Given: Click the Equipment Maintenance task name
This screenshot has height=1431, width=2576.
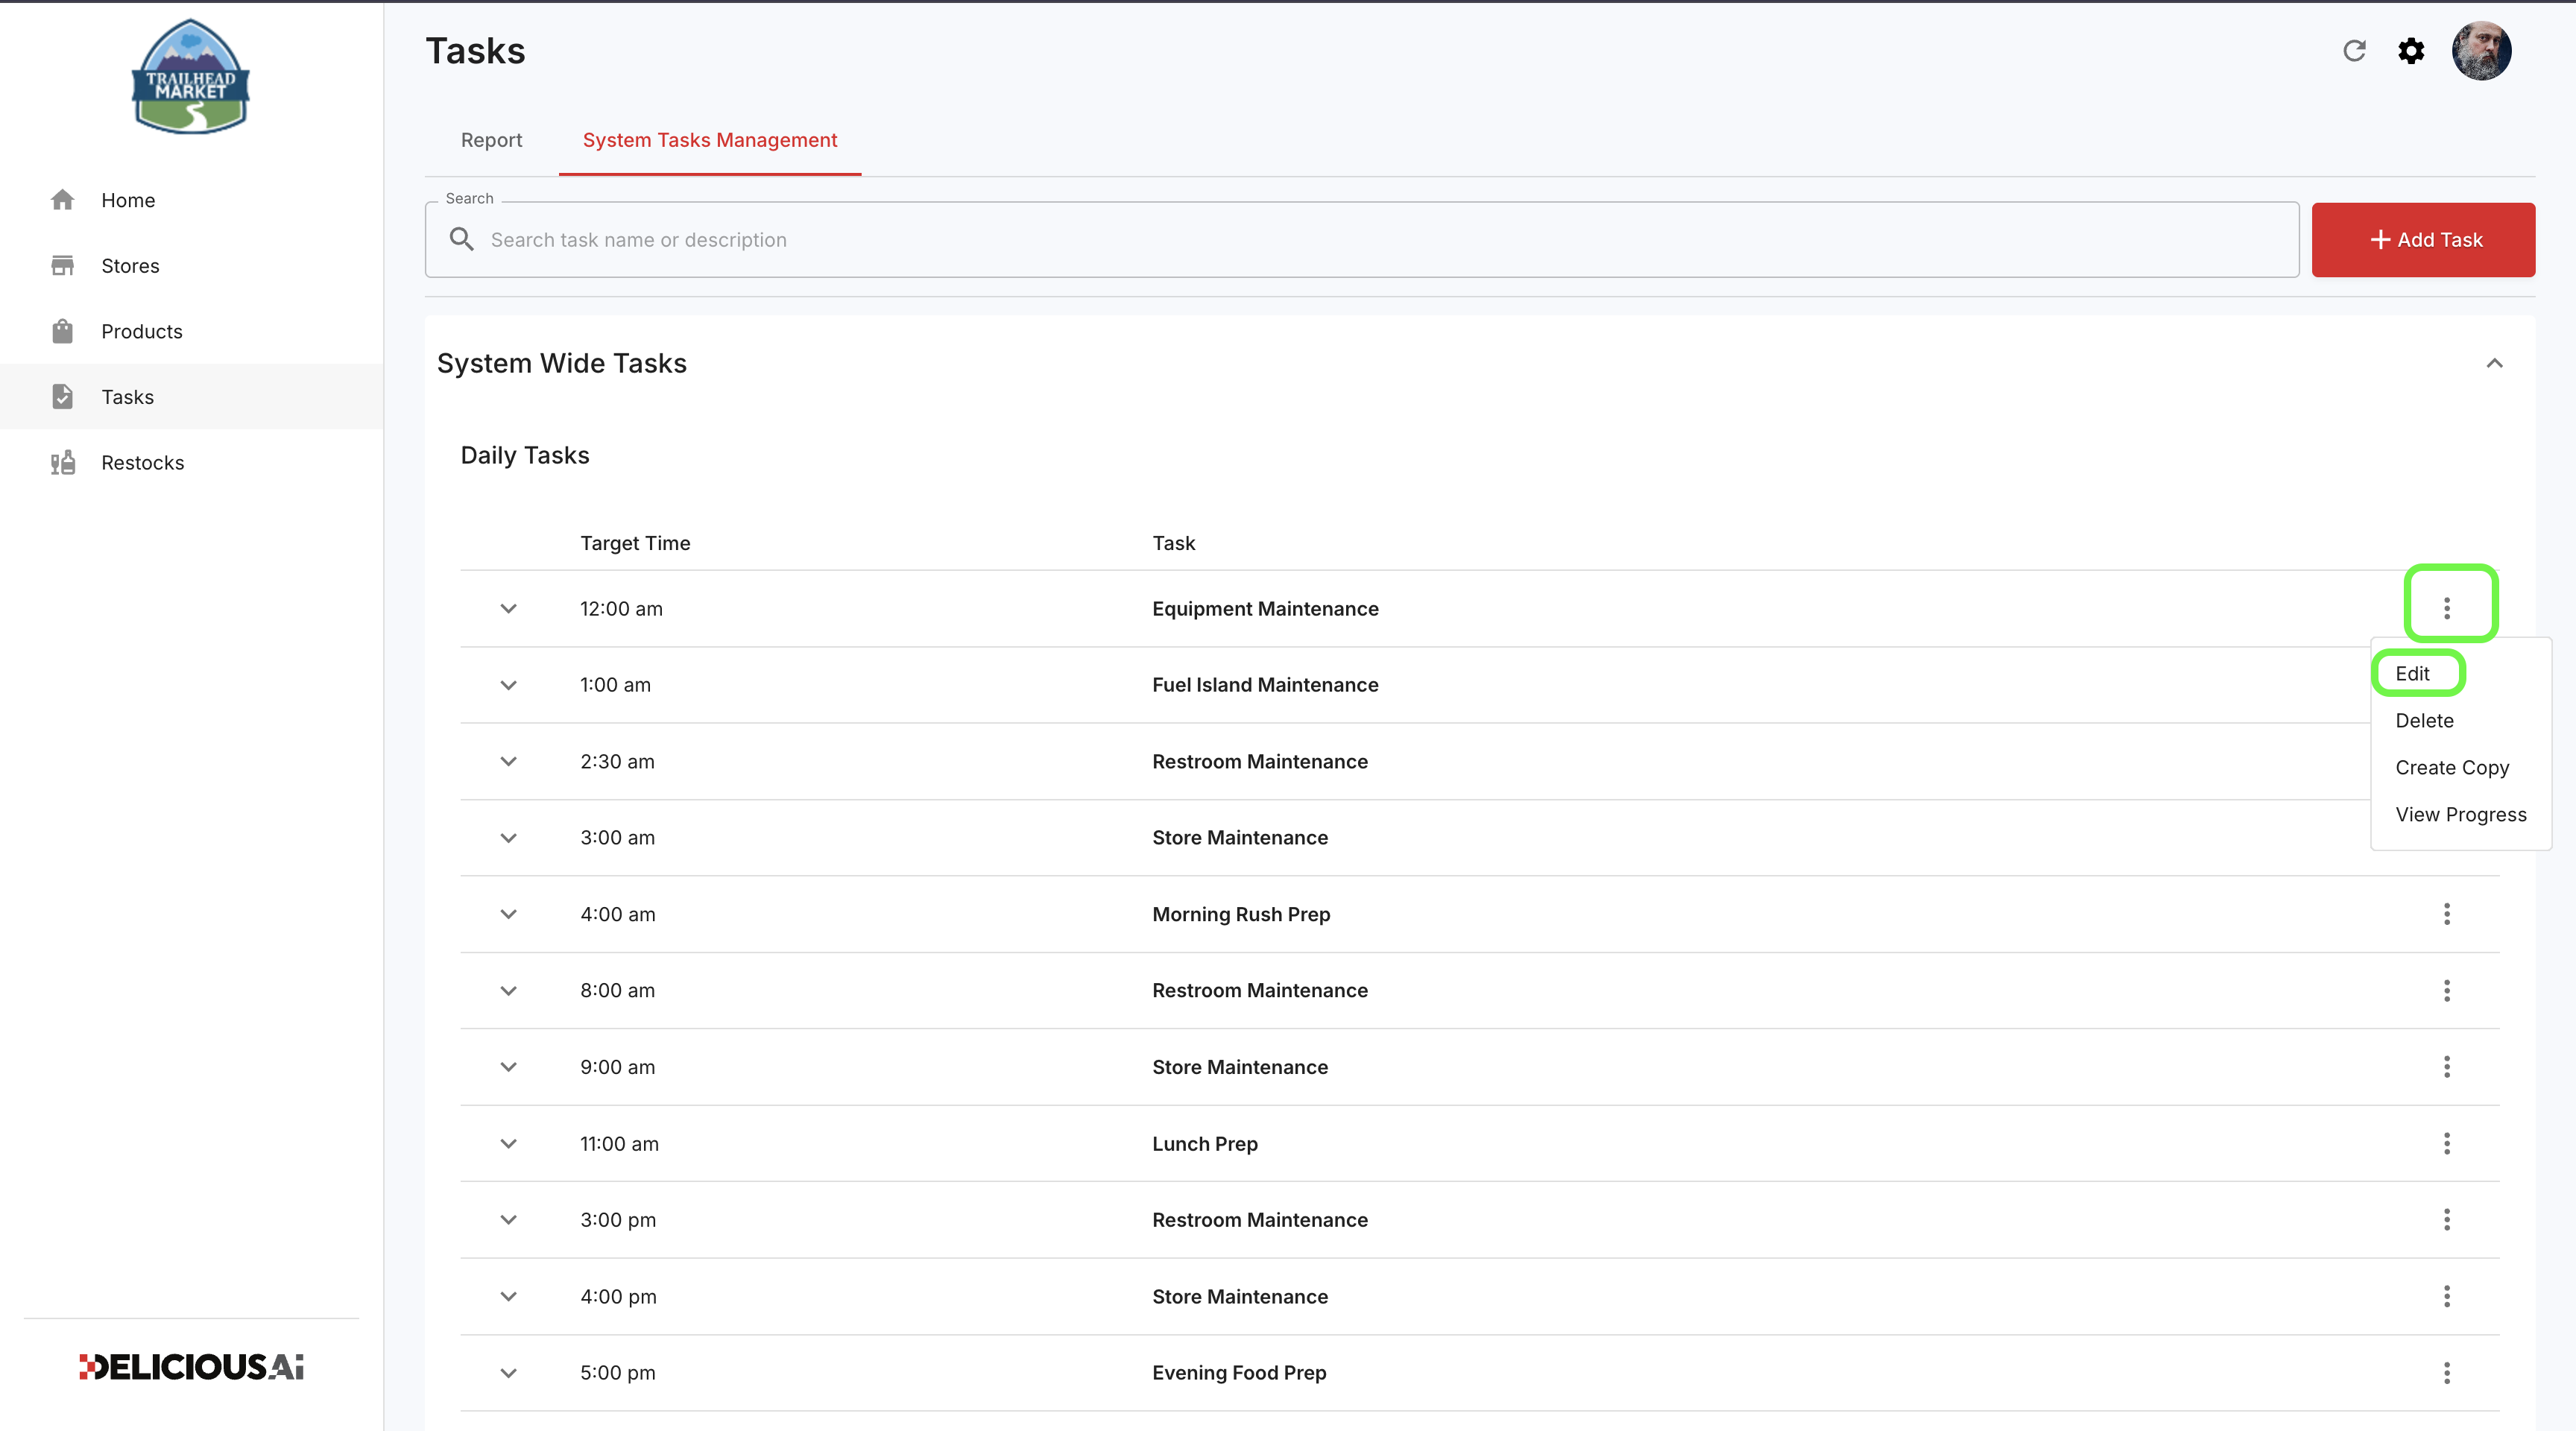Looking at the screenshot, I should (1265, 608).
